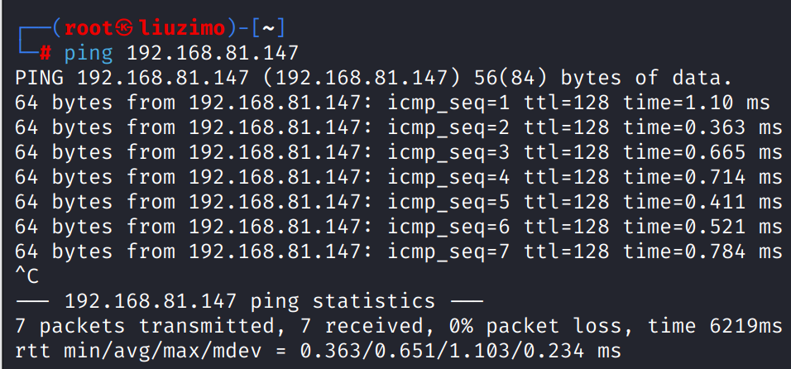This screenshot has width=791, height=369.
Task: Click the icmp_seq=1 reply line
Action: pyautogui.click(x=392, y=103)
